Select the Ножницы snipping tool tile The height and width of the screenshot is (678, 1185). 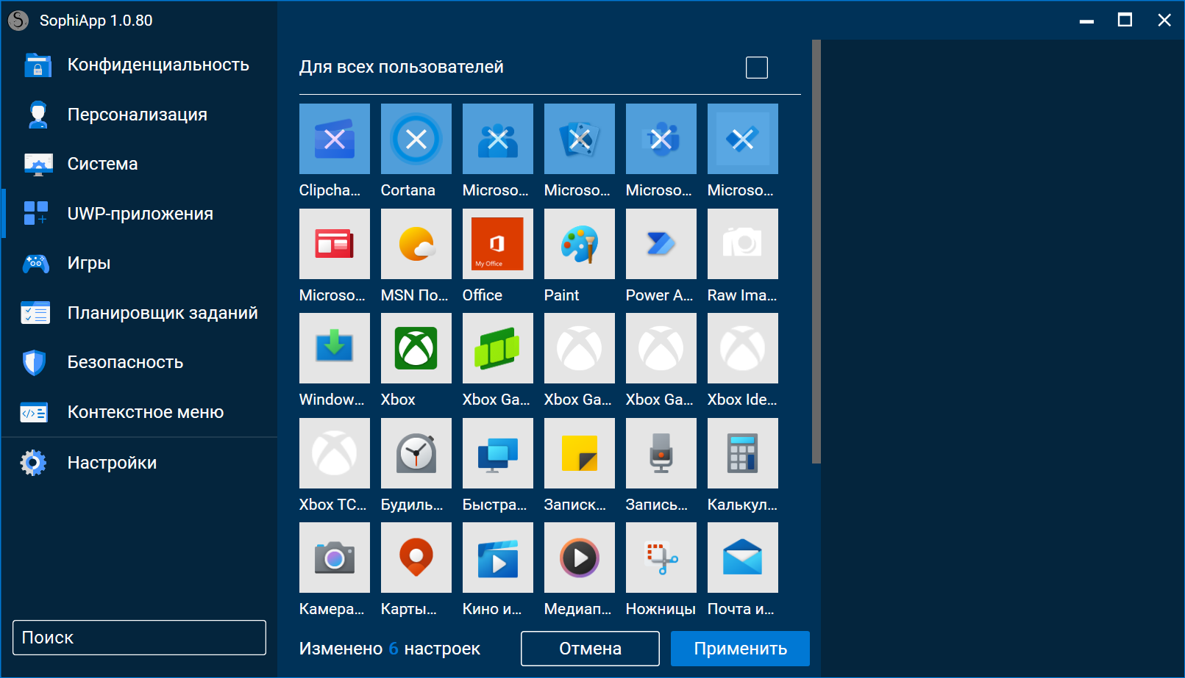coord(661,558)
